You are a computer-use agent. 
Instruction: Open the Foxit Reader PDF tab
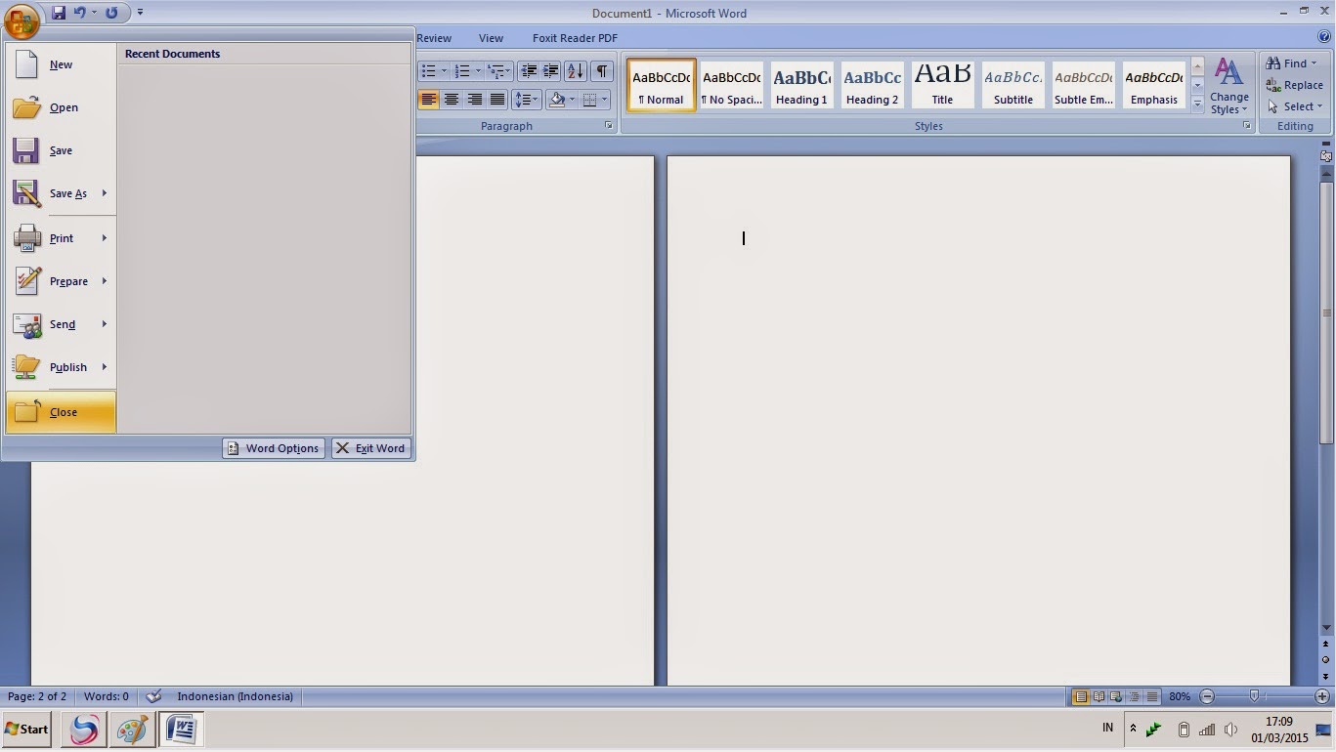tap(575, 37)
